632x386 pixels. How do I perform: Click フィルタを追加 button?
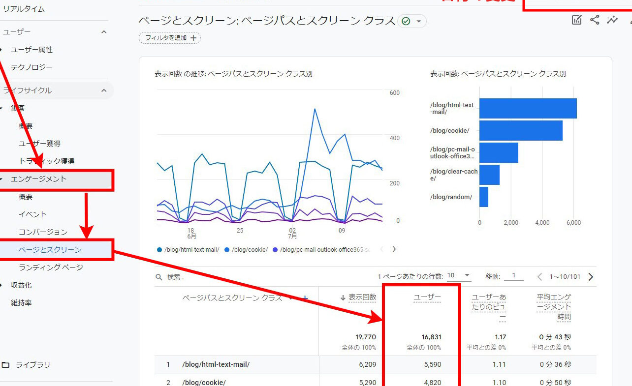click(x=170, y=38)
